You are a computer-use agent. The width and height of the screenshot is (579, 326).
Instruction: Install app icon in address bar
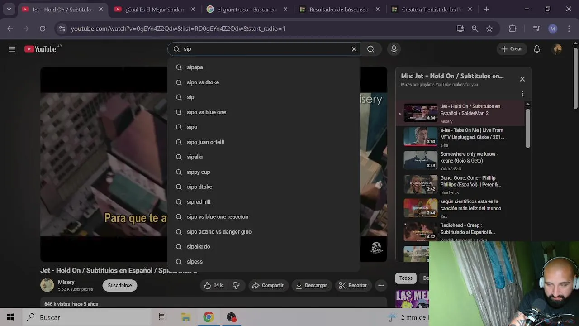(x=460, y=29)
